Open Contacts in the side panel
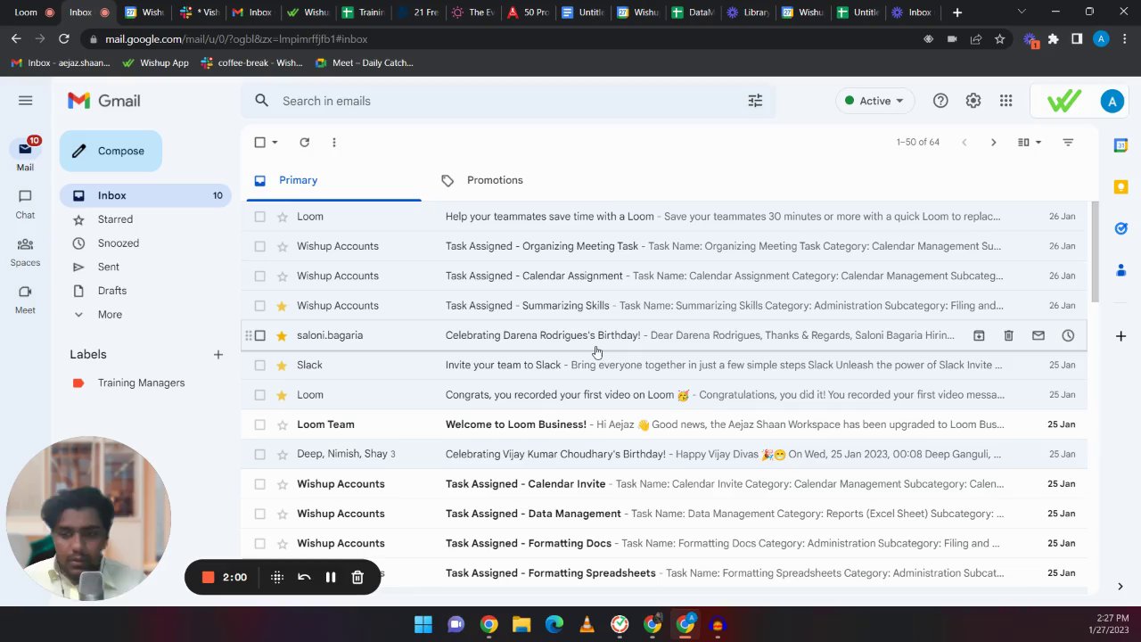 tap(1120, 269)
